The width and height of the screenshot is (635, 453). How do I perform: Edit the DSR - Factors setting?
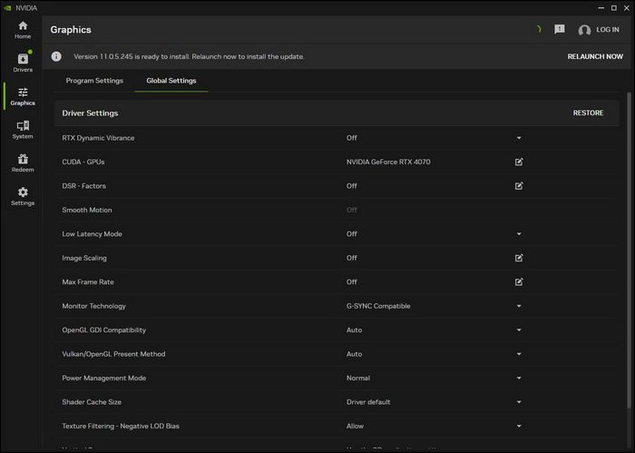(519, 185)
